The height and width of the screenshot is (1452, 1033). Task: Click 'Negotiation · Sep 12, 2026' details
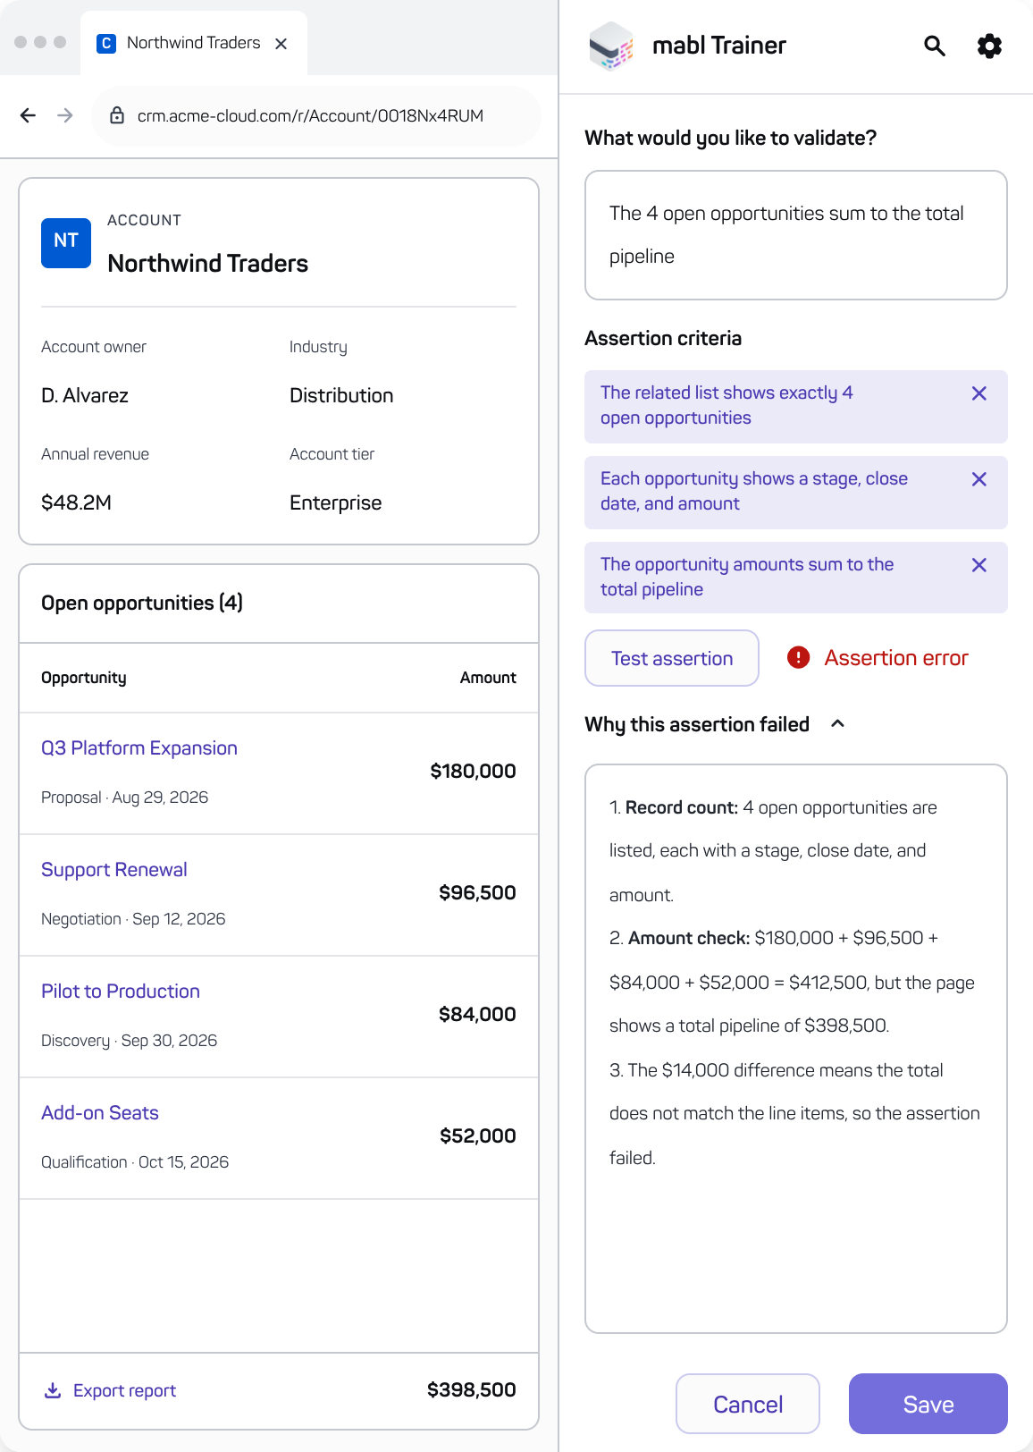tap(133, 919)
